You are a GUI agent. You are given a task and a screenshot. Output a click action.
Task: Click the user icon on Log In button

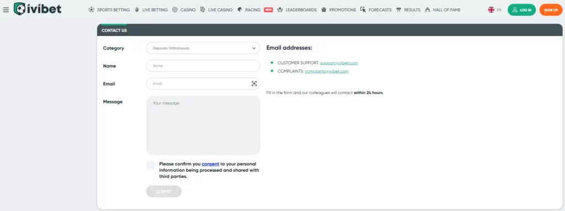click(515, 10)
